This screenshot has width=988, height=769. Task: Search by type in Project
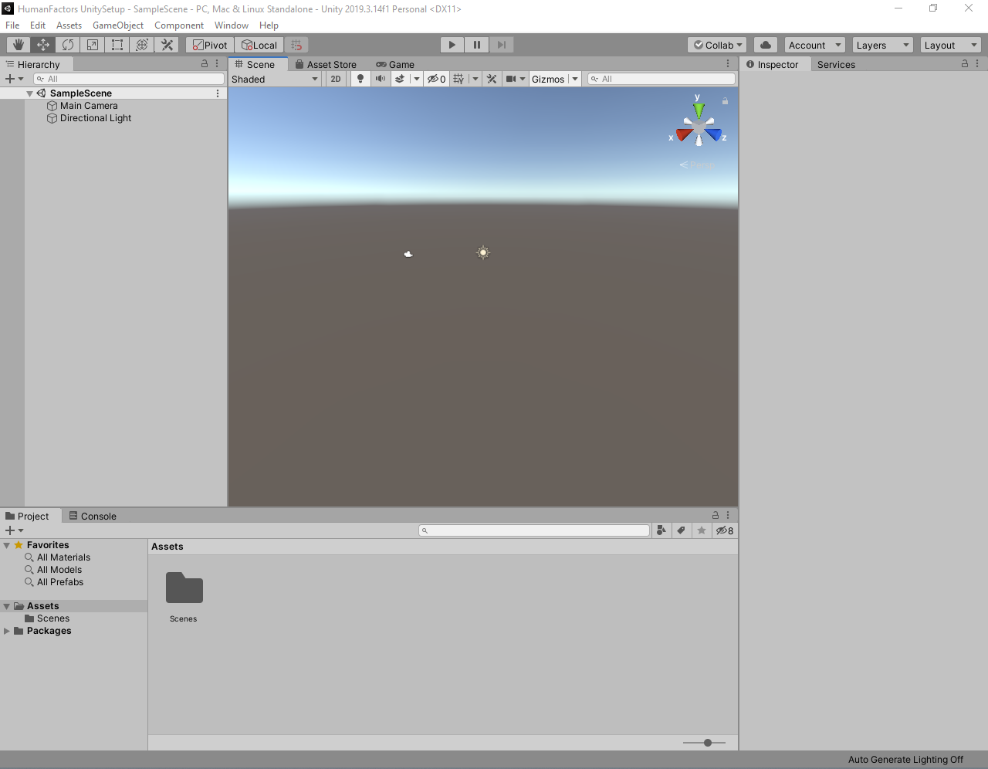click(661, 530)
